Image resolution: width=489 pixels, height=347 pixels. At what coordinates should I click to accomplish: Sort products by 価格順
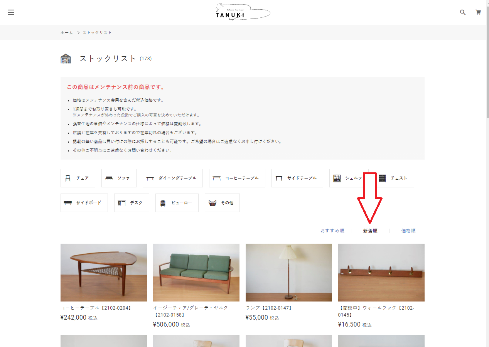(408, 231)
